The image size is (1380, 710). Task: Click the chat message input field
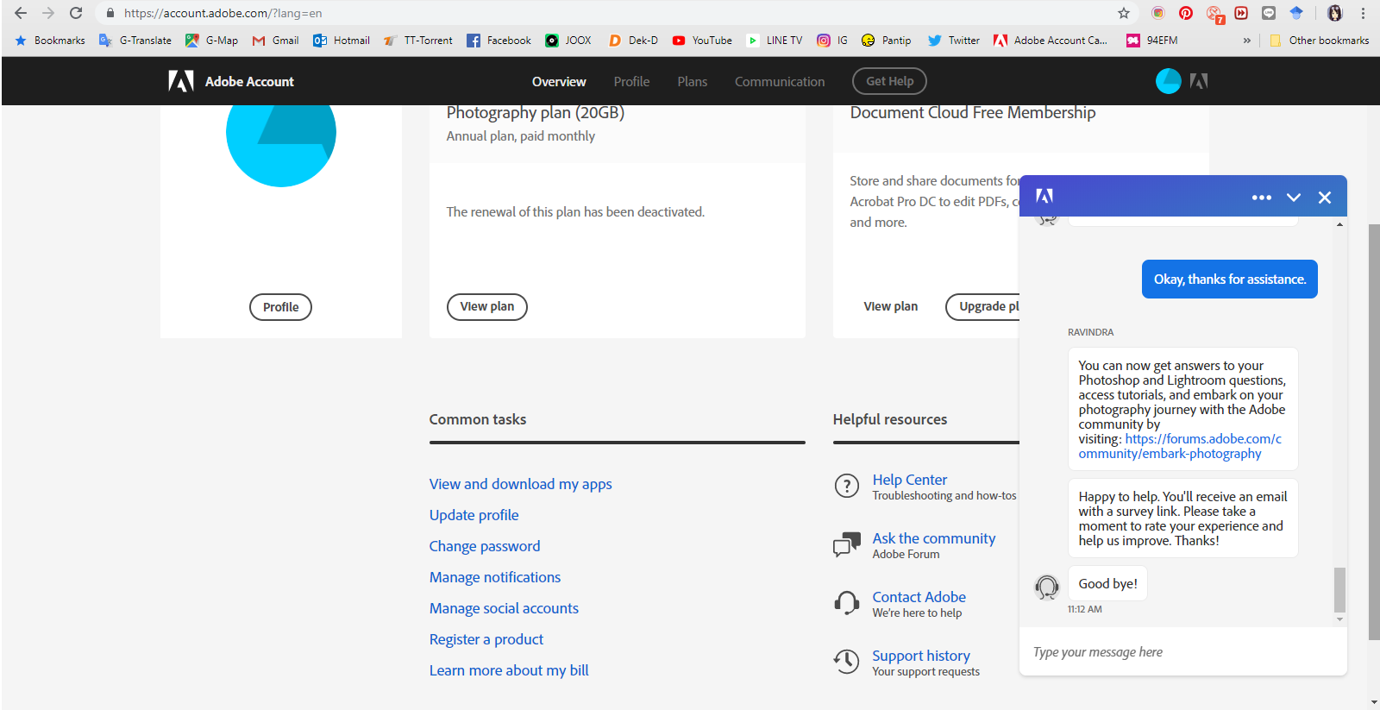[x=1182, y=652]
